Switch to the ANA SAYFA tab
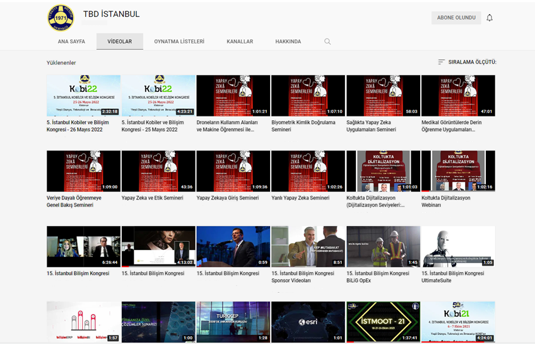535x345 pixels. pyautogui.click(x=71, y=42)
